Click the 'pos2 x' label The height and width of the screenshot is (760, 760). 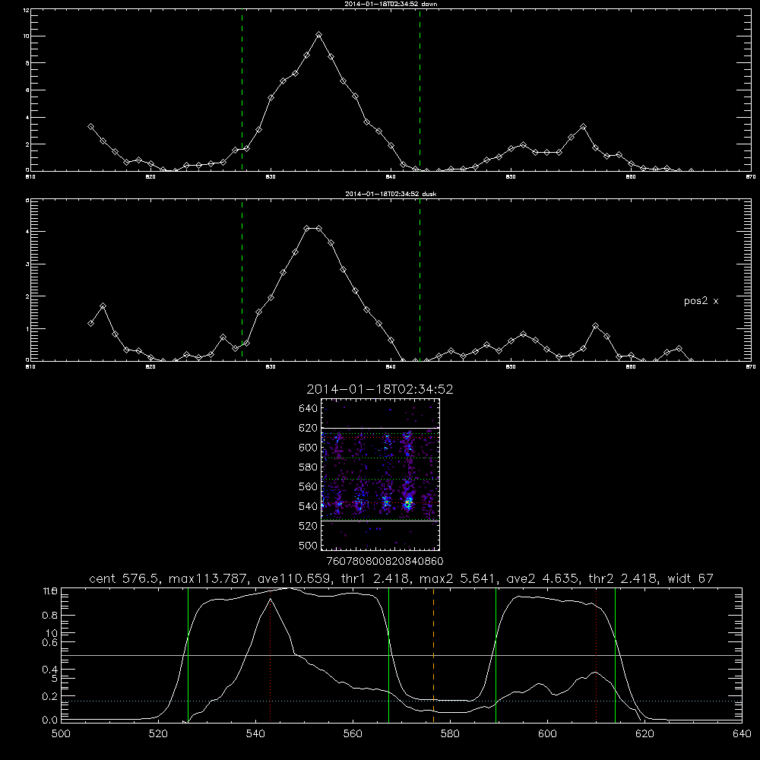click(x=701, y=301)
